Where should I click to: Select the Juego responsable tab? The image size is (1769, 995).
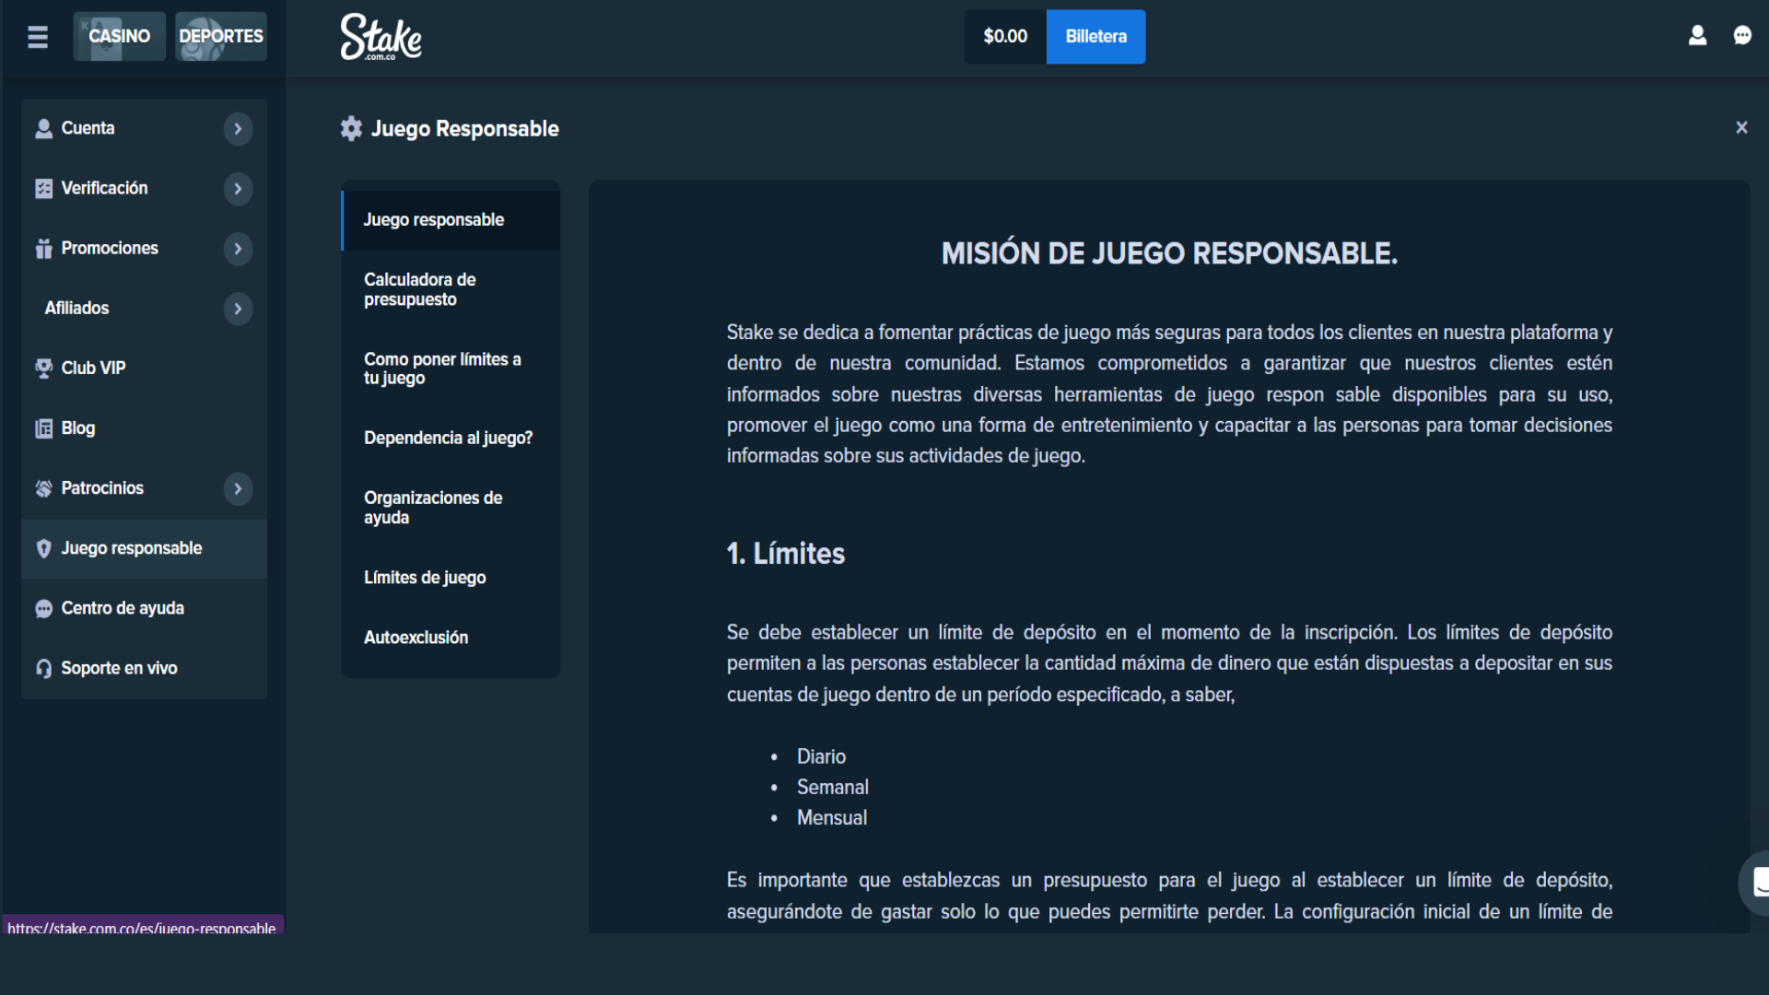pyautogui.click(x=451, y=220)
